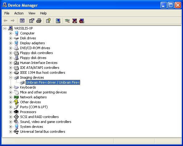Viewport: 183px width, 146px height.
Task: Collapse the Imaging devices node
Action: [10, 77]
